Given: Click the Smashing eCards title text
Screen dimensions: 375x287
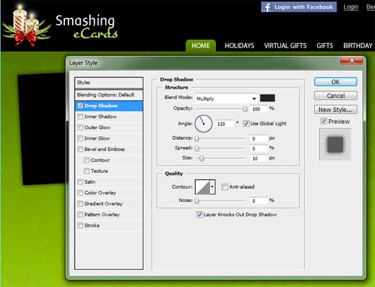Looking at the screenshot, I should click(86, 27).
